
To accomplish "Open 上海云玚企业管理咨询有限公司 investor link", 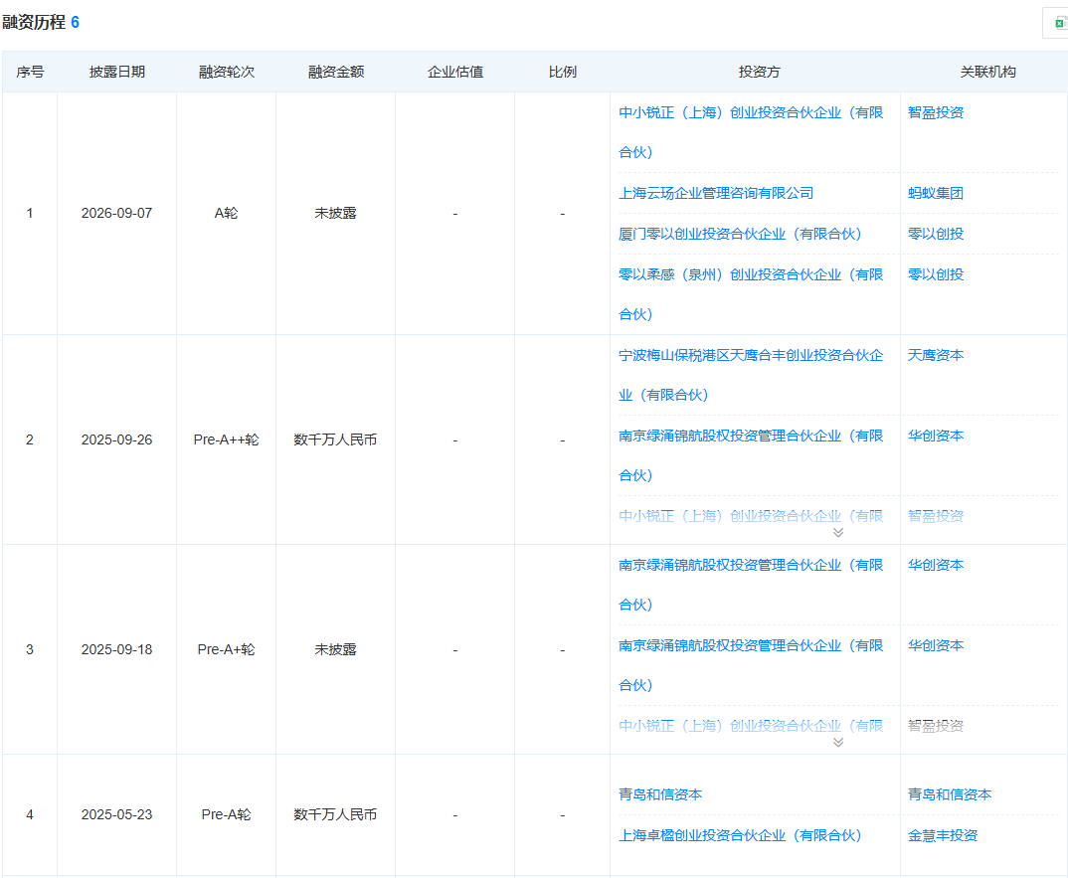I will pyautogui.click(x=716, y=194).
